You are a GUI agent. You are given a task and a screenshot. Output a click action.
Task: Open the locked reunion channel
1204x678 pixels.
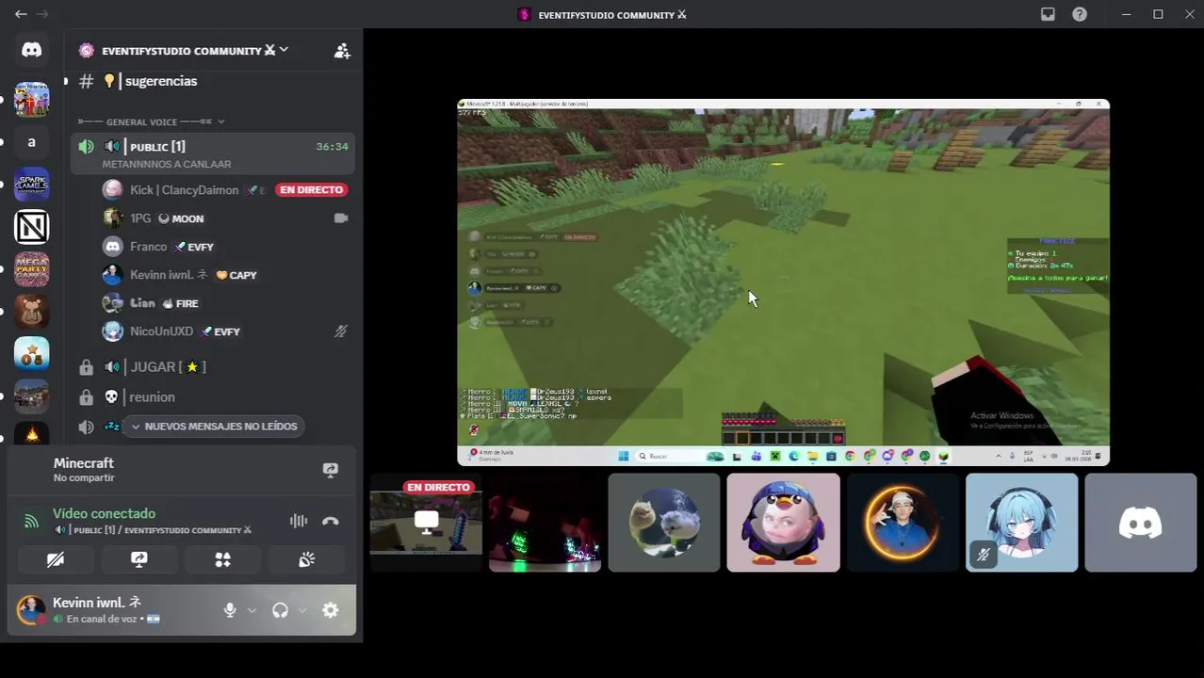(212, 396)
